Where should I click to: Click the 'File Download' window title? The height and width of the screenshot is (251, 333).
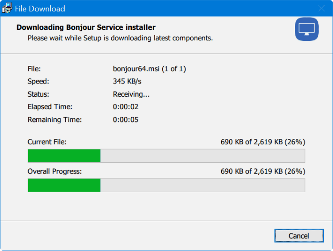click(x=40, y=9)
